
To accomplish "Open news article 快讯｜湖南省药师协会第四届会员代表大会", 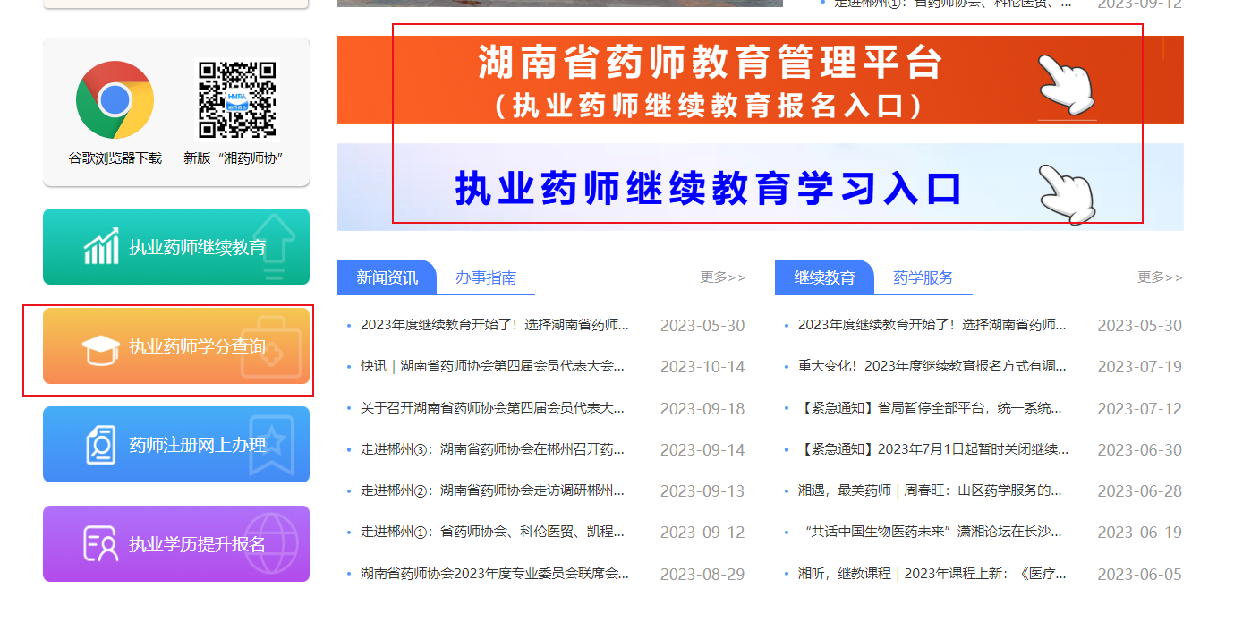I will pos(492,366).
